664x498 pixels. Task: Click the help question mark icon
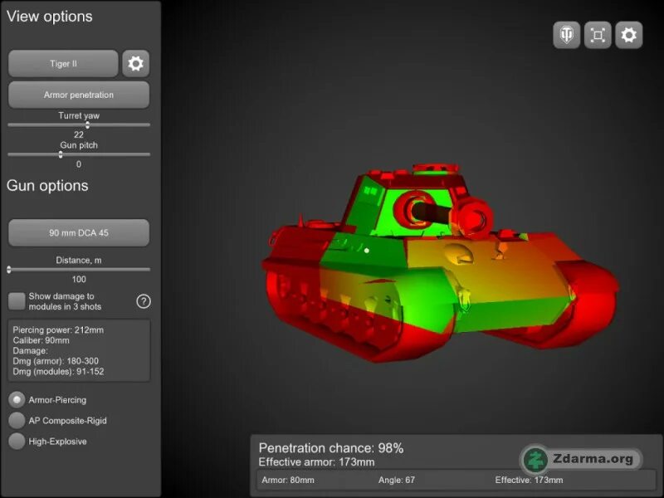[142, 302]
